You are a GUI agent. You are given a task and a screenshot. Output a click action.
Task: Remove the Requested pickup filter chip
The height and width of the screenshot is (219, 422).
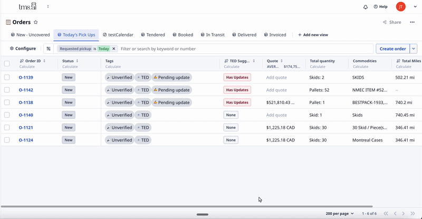(114, 49)
